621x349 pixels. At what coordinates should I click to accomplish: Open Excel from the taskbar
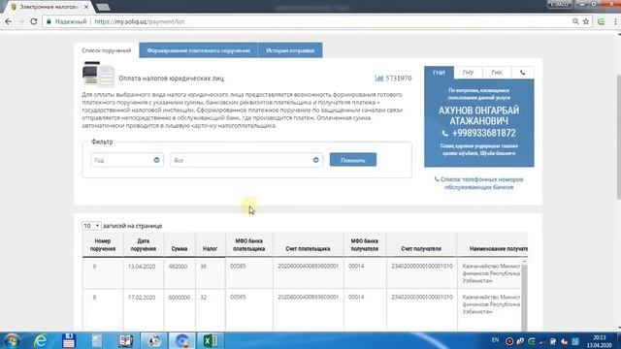pyautogui.click(x=210, y=340)
